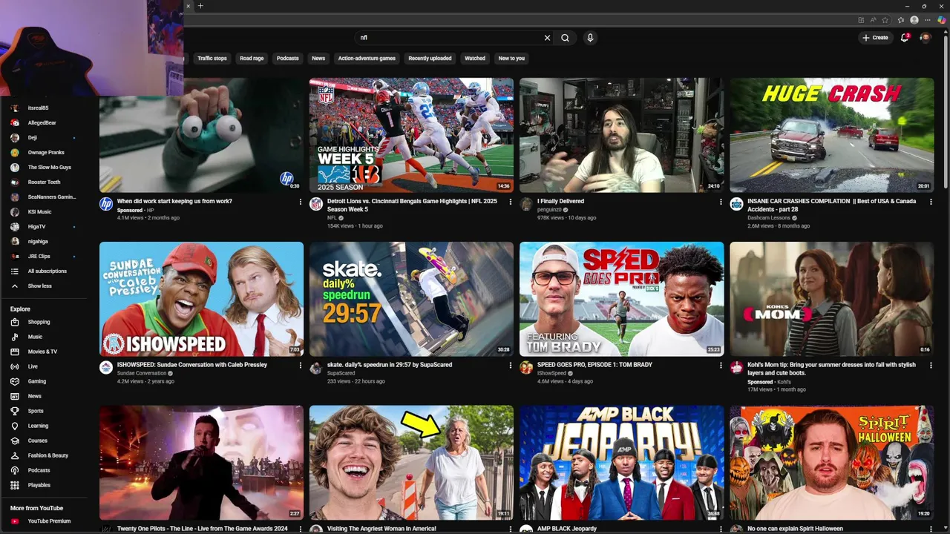The width and height of the screenshot is (950, 534).
Task: Open more options for SPEED GOES PRO video
Action: point(721,365)
